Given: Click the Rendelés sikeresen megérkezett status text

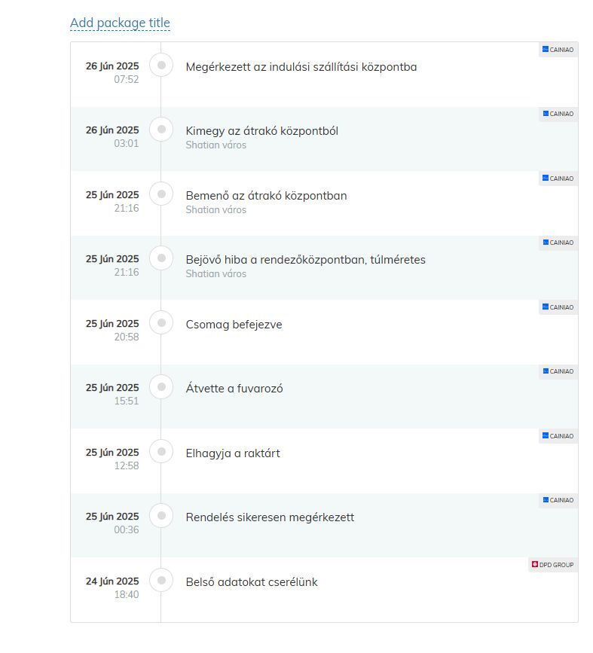Looking at the screenshot, I should pos(270,517).
